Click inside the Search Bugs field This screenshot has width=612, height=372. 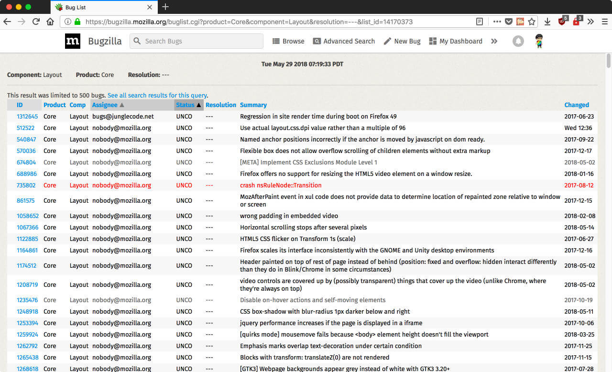196,41
